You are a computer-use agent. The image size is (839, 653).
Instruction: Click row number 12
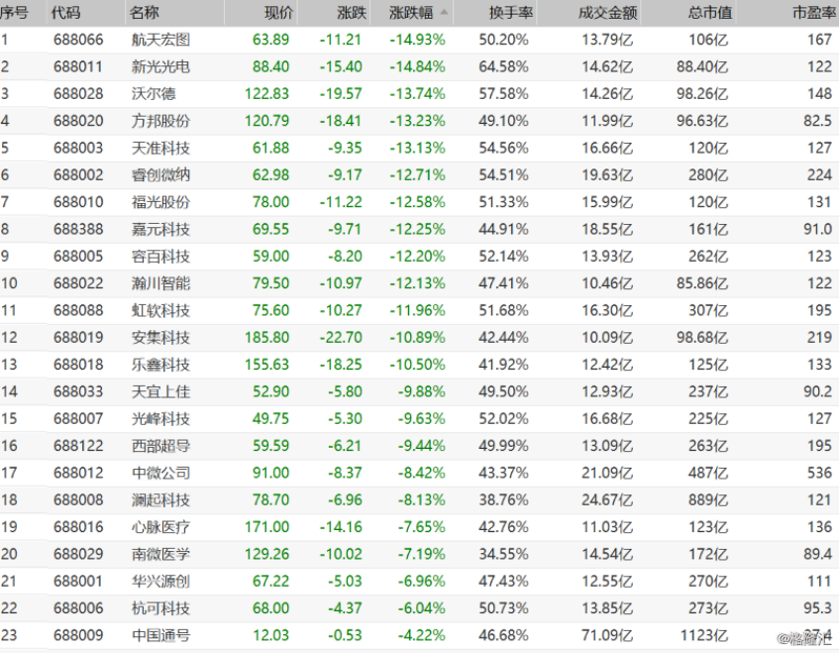(x=9, y=338)
